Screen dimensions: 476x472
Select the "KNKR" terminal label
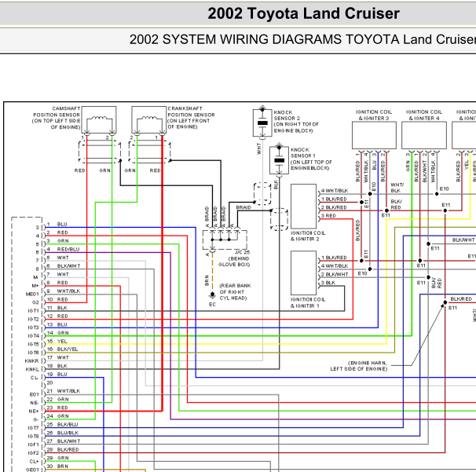click(32, 361)
